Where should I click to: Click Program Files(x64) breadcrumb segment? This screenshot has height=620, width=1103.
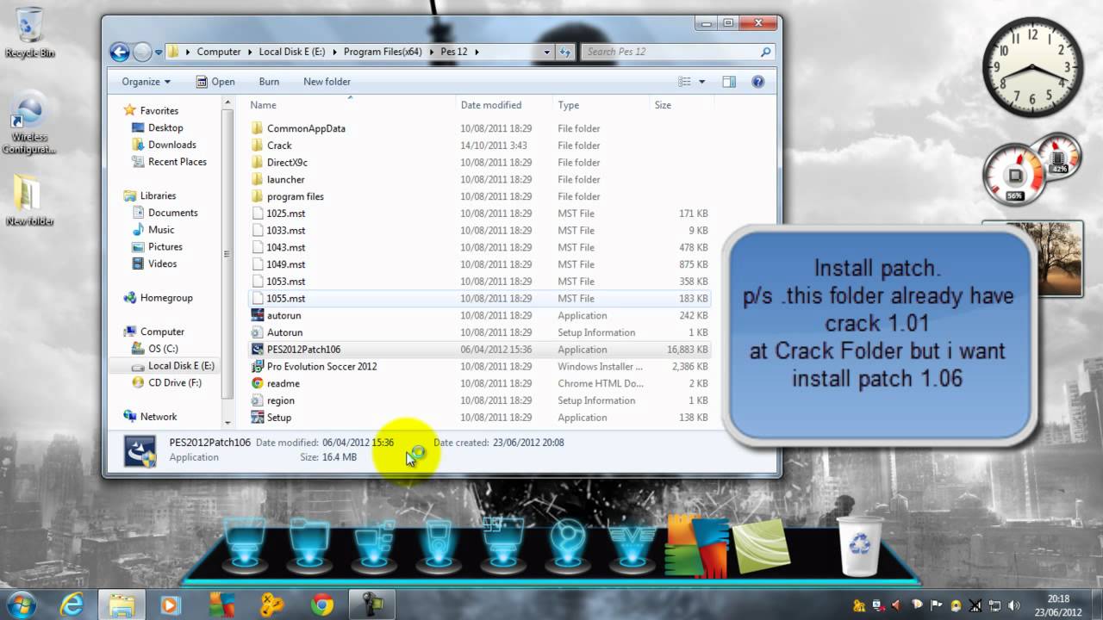point(383,52)
